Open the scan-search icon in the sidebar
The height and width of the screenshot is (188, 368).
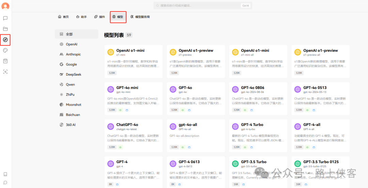(5, 72)
